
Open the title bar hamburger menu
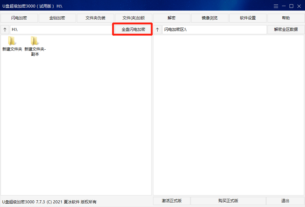click(x=276, y=5)
